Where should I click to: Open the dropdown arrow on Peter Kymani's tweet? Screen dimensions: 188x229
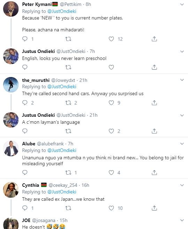click(x=182, y=5)
